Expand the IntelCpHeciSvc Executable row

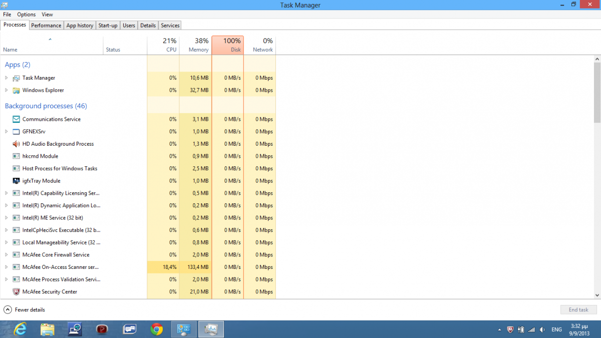tap(7, 230)
